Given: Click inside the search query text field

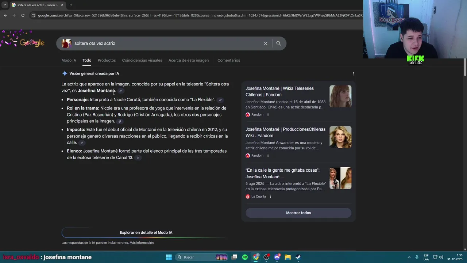Looking at the screenshot, I should coord(166,43).
